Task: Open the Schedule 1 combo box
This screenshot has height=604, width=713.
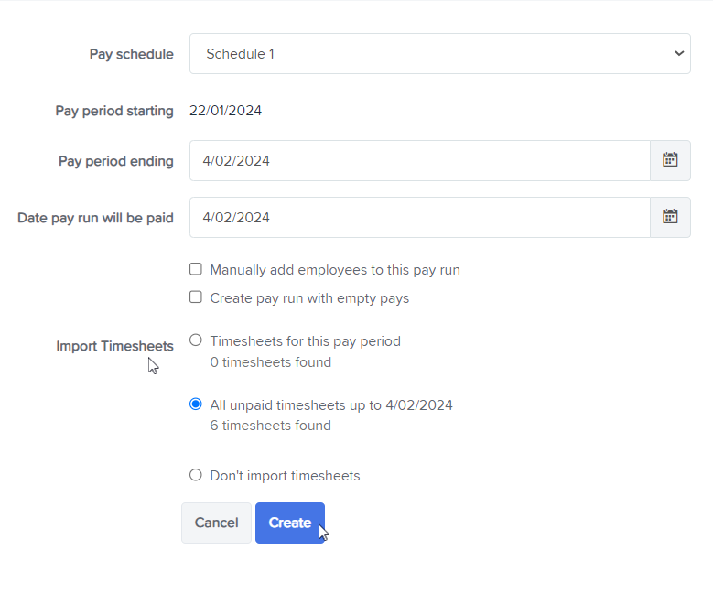Action: (439, 54)
